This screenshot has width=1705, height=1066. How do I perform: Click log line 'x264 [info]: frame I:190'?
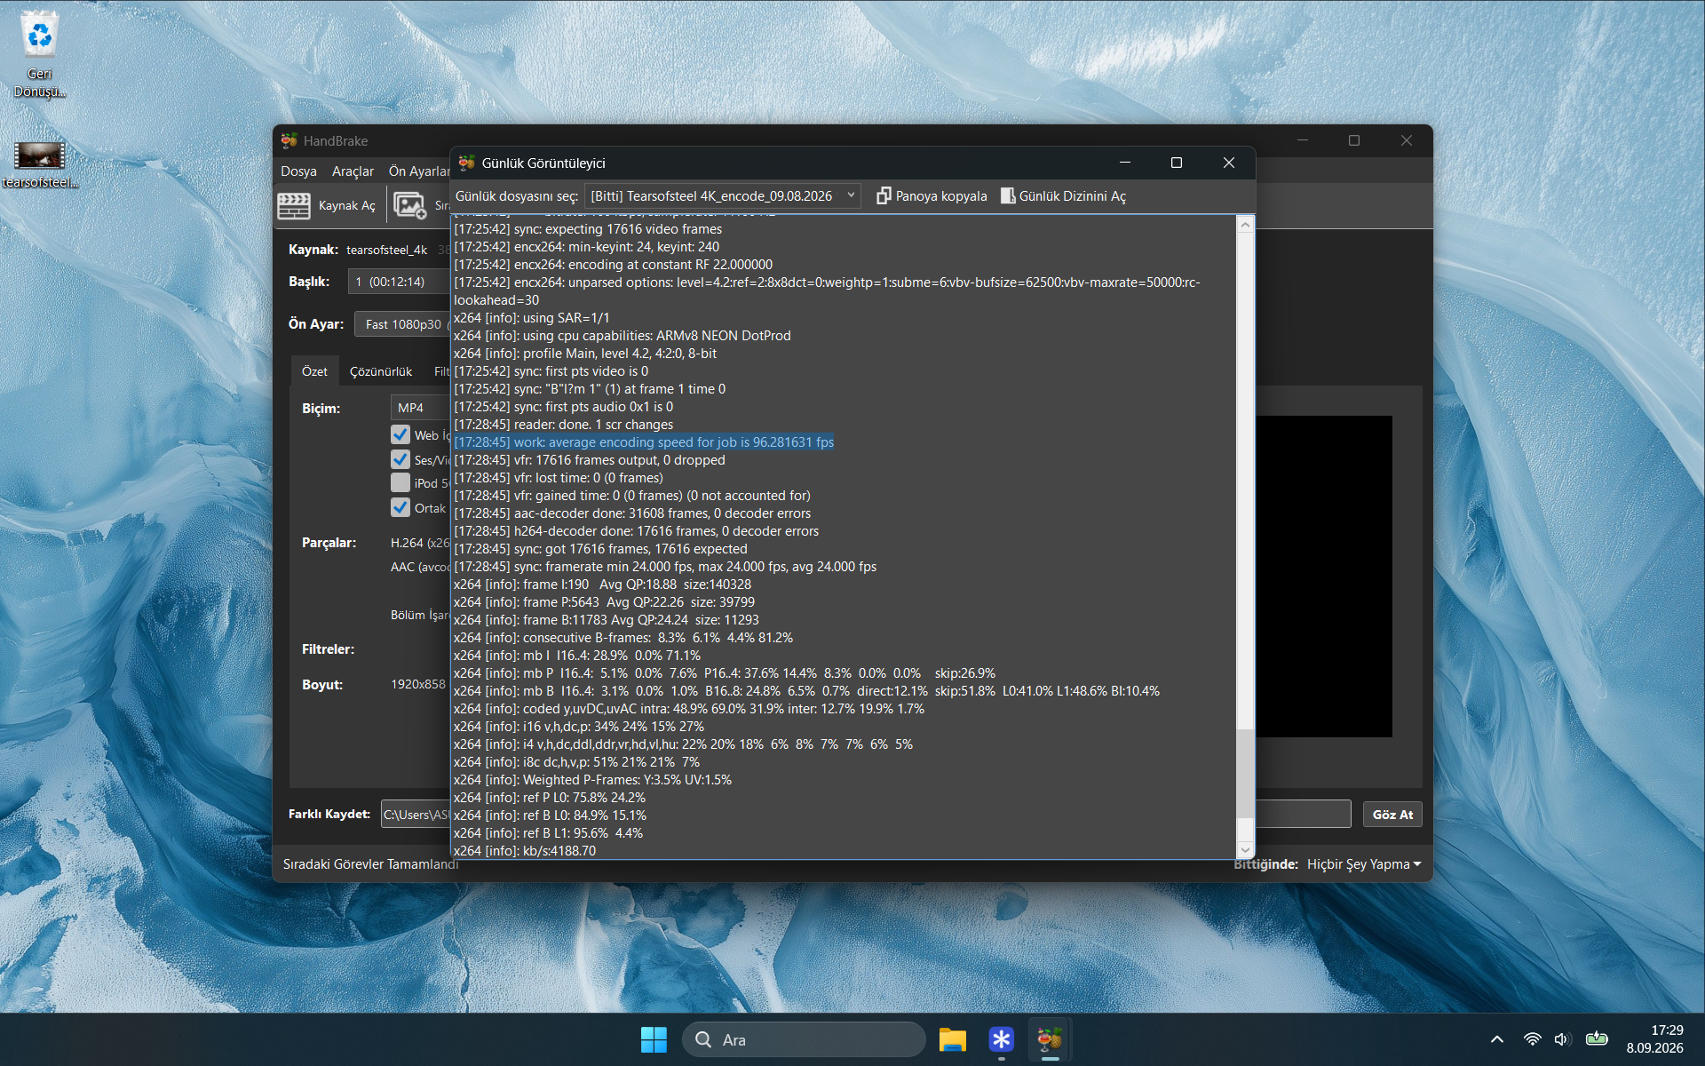point(602,584)
